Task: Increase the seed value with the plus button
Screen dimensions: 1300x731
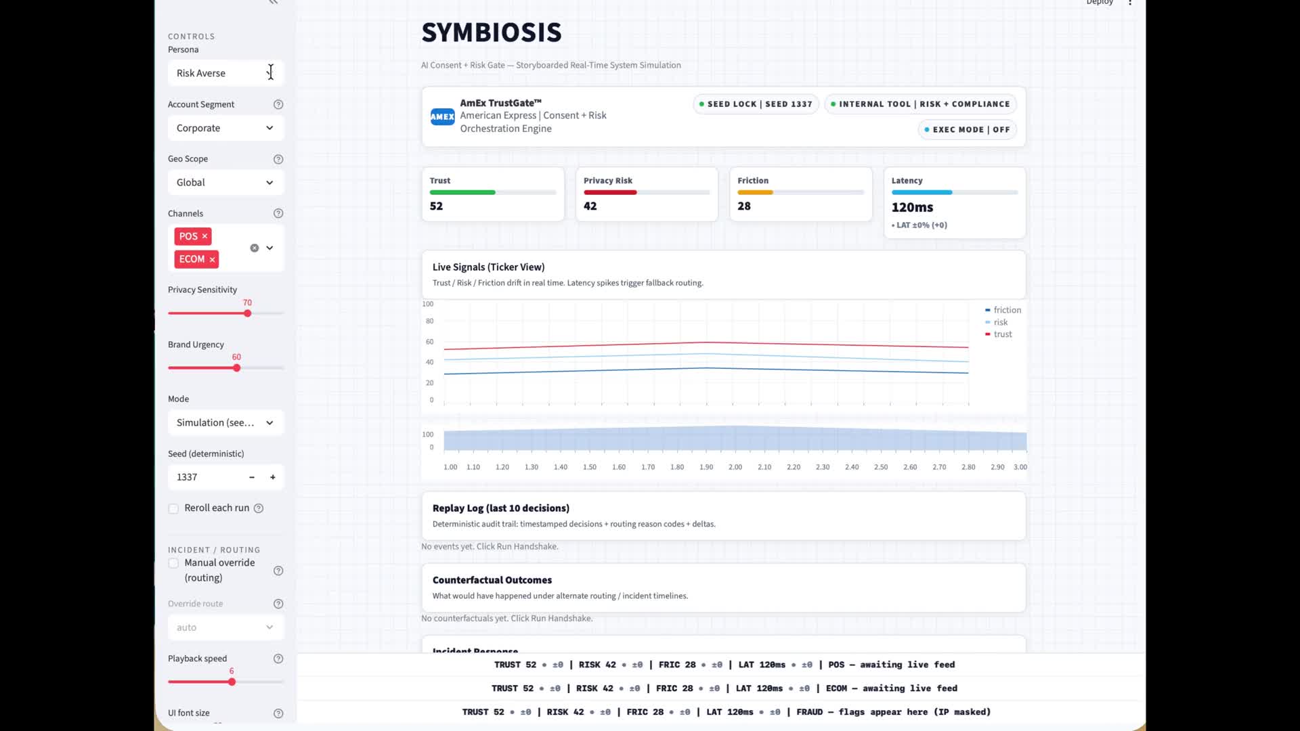Action: pyautogui.click(x=273, y=477)
